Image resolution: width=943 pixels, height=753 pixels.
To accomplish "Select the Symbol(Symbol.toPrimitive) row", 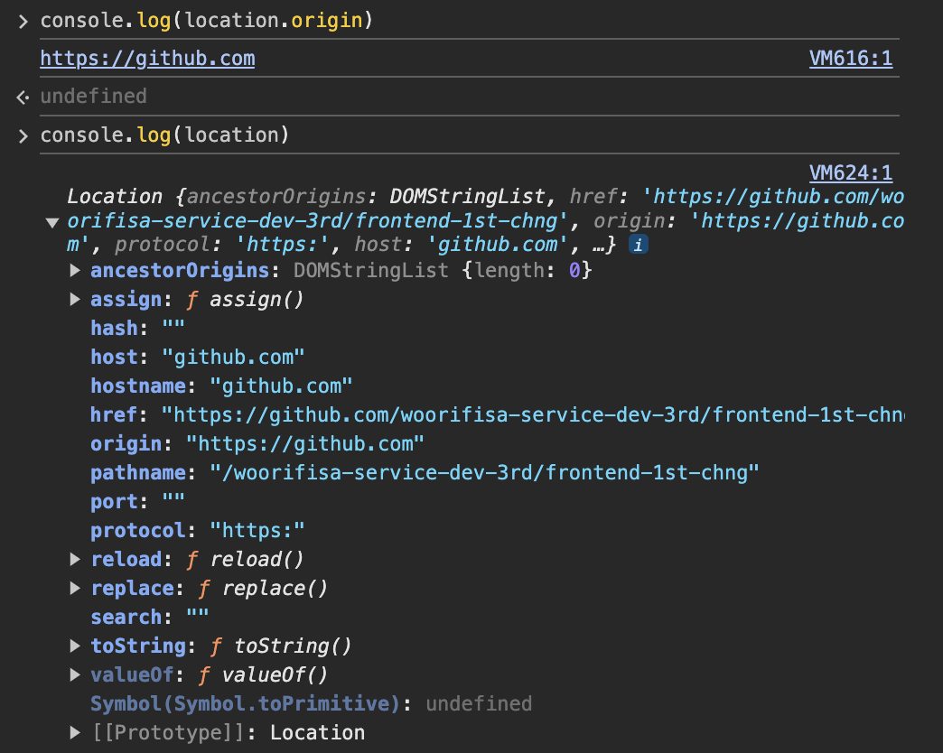I will [x=312, y=703].
